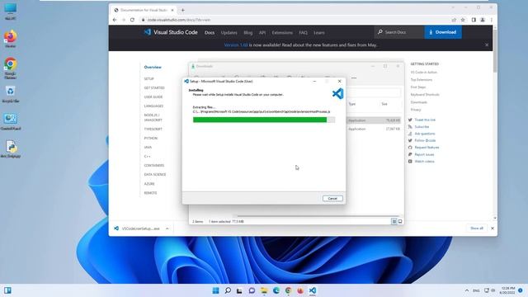The image size is (528, 297).
Task: Open VSCodeUserSetup download item menu arrow
Action: (x=167, y=229)
